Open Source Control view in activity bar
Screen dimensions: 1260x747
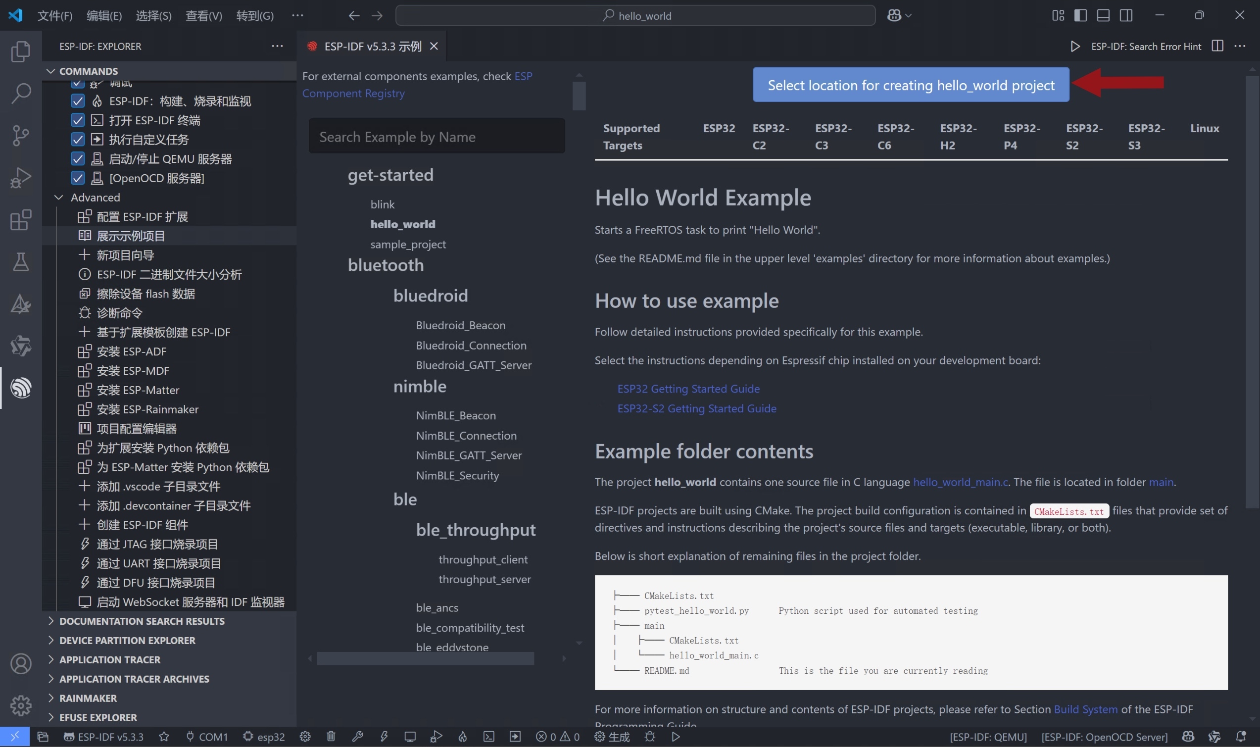[21, 136]
